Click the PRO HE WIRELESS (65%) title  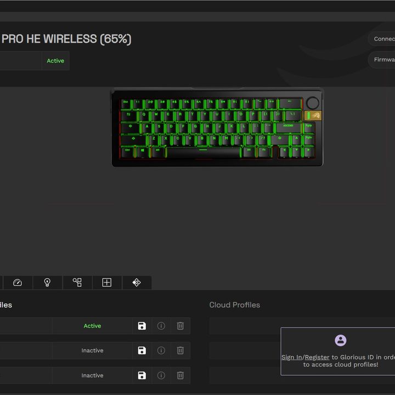[x=66, y=39]
